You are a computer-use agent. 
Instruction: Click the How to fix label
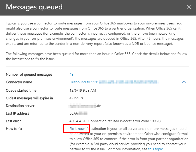pos(14,129)
